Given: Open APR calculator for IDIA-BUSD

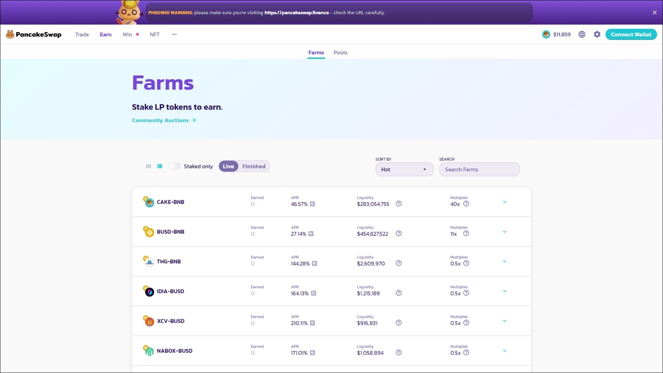Looking at the screenshot, I should [x=313, y=293].
